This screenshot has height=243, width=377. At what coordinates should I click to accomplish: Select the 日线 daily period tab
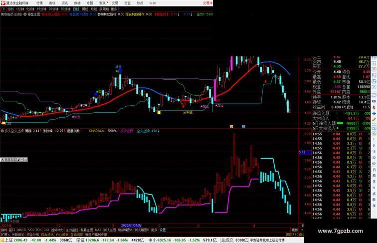tap(76, 9)
